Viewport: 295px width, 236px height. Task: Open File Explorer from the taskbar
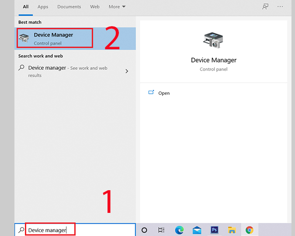[x=232, y=230]
